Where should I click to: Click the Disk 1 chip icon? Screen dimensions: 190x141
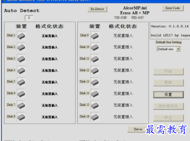click(x=21, y=36)
